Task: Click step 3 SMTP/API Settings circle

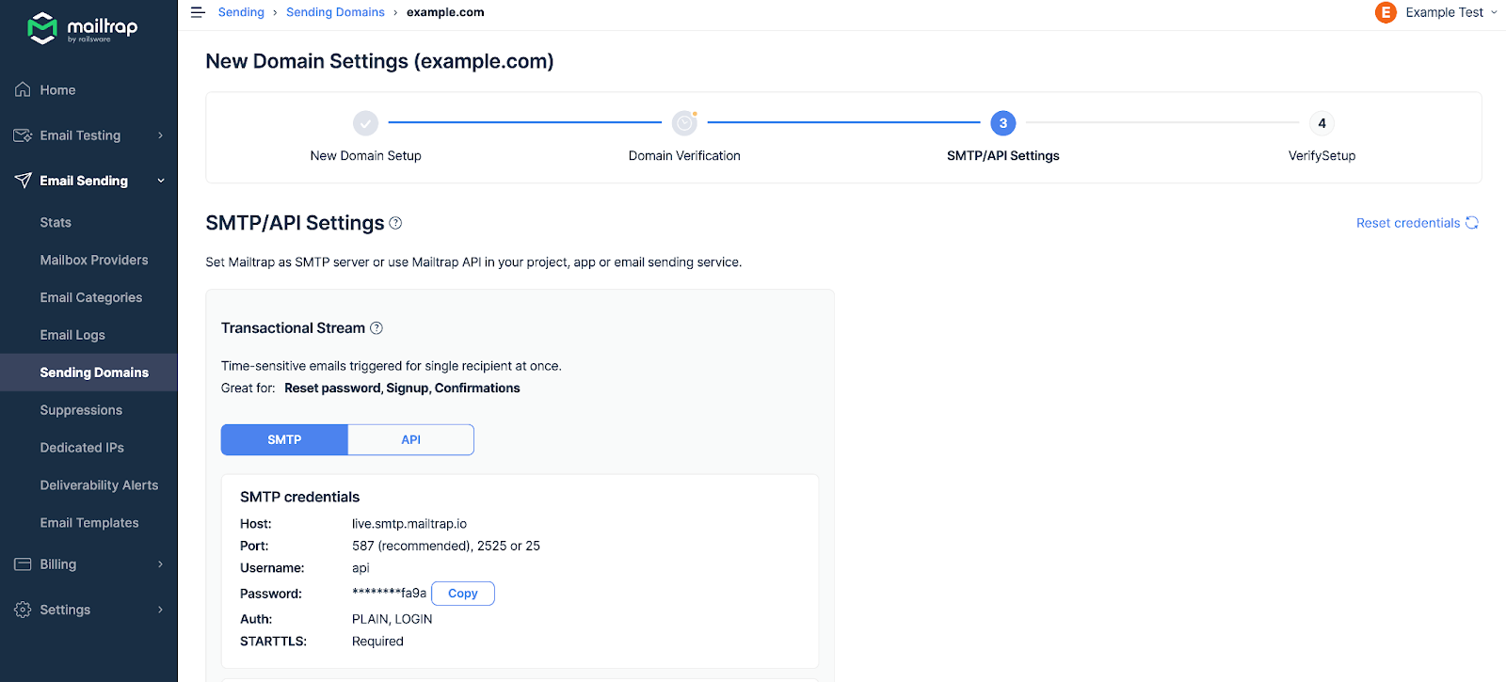Action: [x=1003, y=123]
